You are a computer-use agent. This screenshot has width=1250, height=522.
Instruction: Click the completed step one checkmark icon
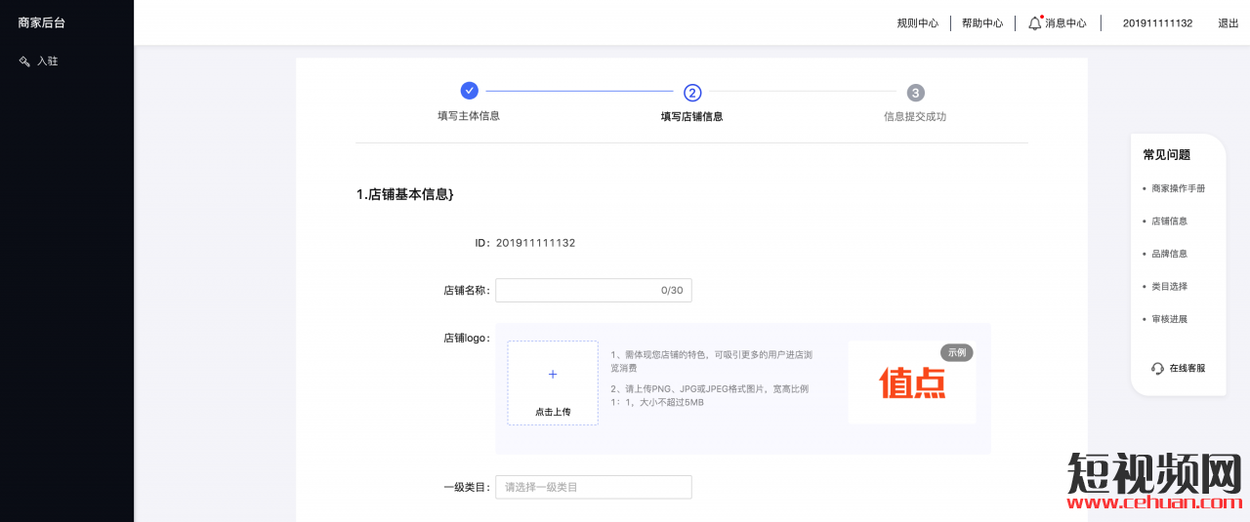(x=469, y=91)
